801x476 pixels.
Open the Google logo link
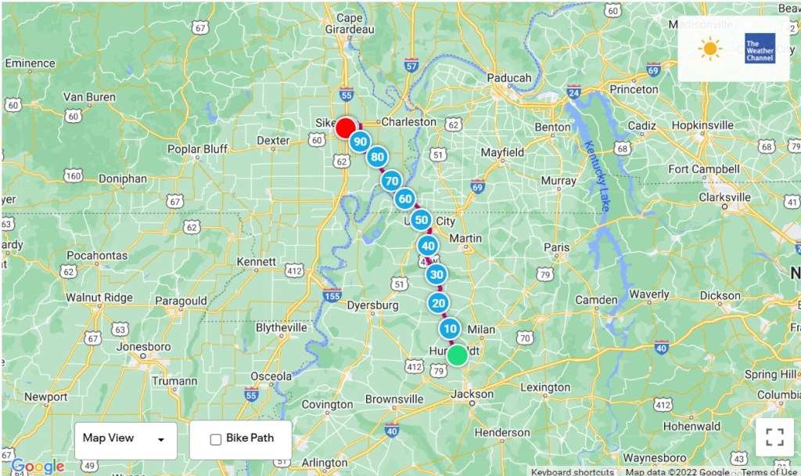coord(38,466)
